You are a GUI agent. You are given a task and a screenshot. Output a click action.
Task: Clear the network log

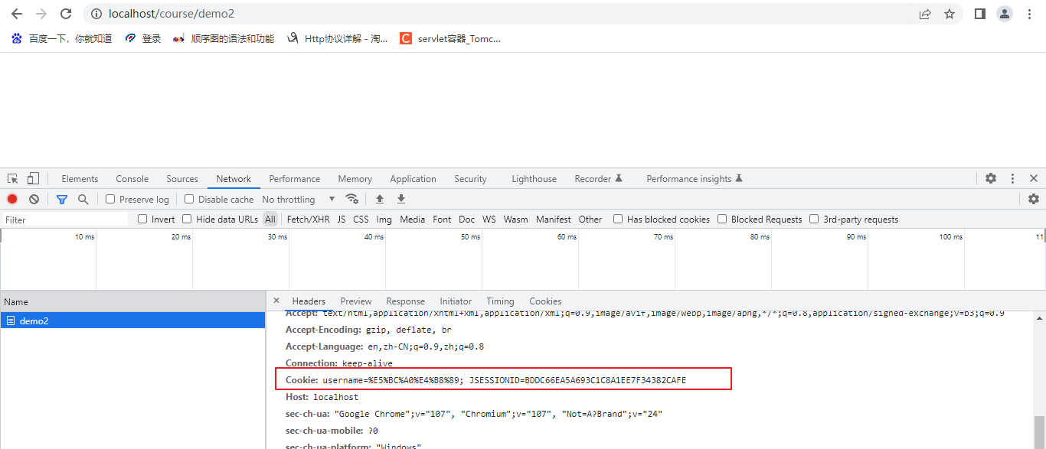click(x=34, y=199)
